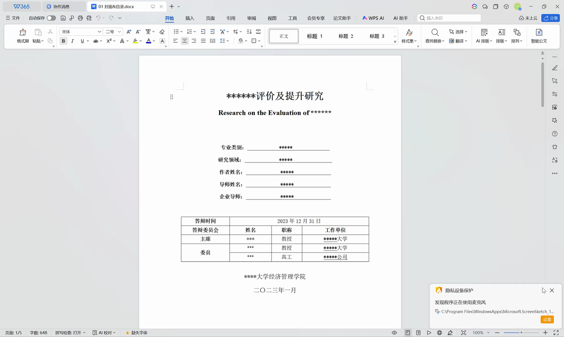Click the play/reading mode icon in status bar
Screen dimensions: 564x337
pyautogui.click(x=429, y=333)
